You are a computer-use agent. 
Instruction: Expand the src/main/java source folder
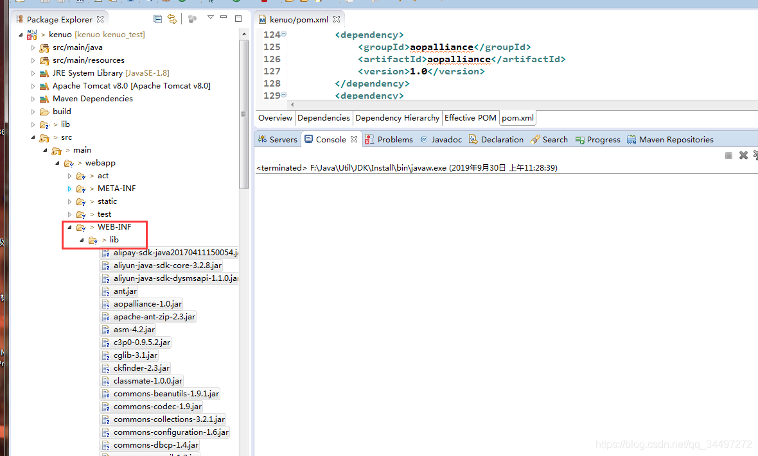pyautogui.click(x=33, y=47)
